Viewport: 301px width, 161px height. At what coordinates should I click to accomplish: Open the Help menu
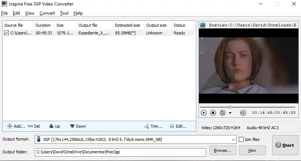[78, 13]
